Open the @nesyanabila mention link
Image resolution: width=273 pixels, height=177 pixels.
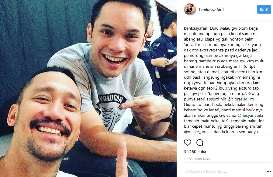[250, 116]
